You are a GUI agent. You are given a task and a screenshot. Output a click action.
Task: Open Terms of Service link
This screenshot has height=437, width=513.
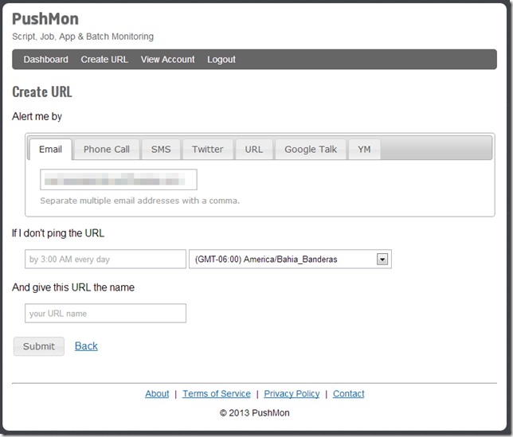coord(217,393)
